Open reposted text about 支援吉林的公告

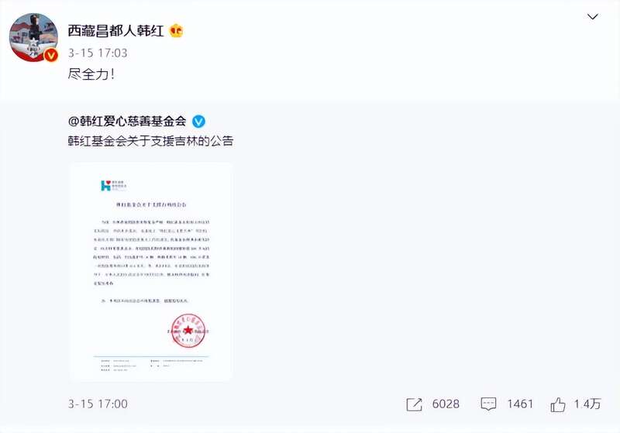(150, 141)
